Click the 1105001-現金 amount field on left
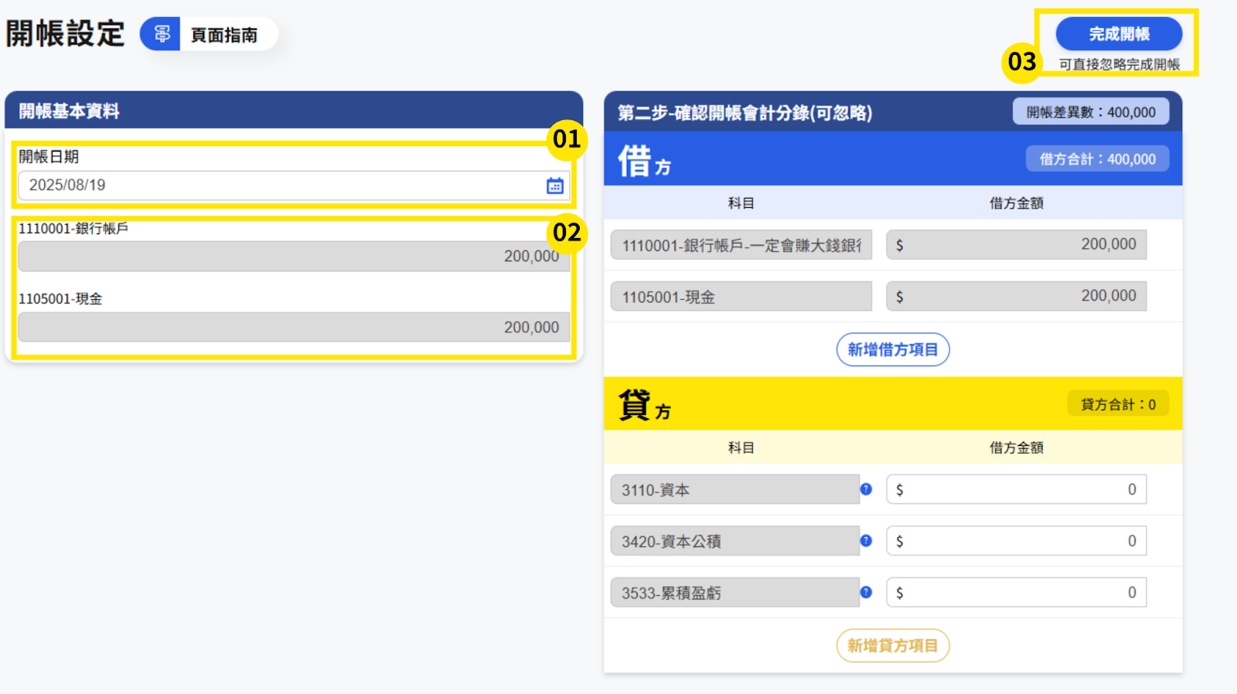Screen dimensions: 1237x694 (294, 327)
